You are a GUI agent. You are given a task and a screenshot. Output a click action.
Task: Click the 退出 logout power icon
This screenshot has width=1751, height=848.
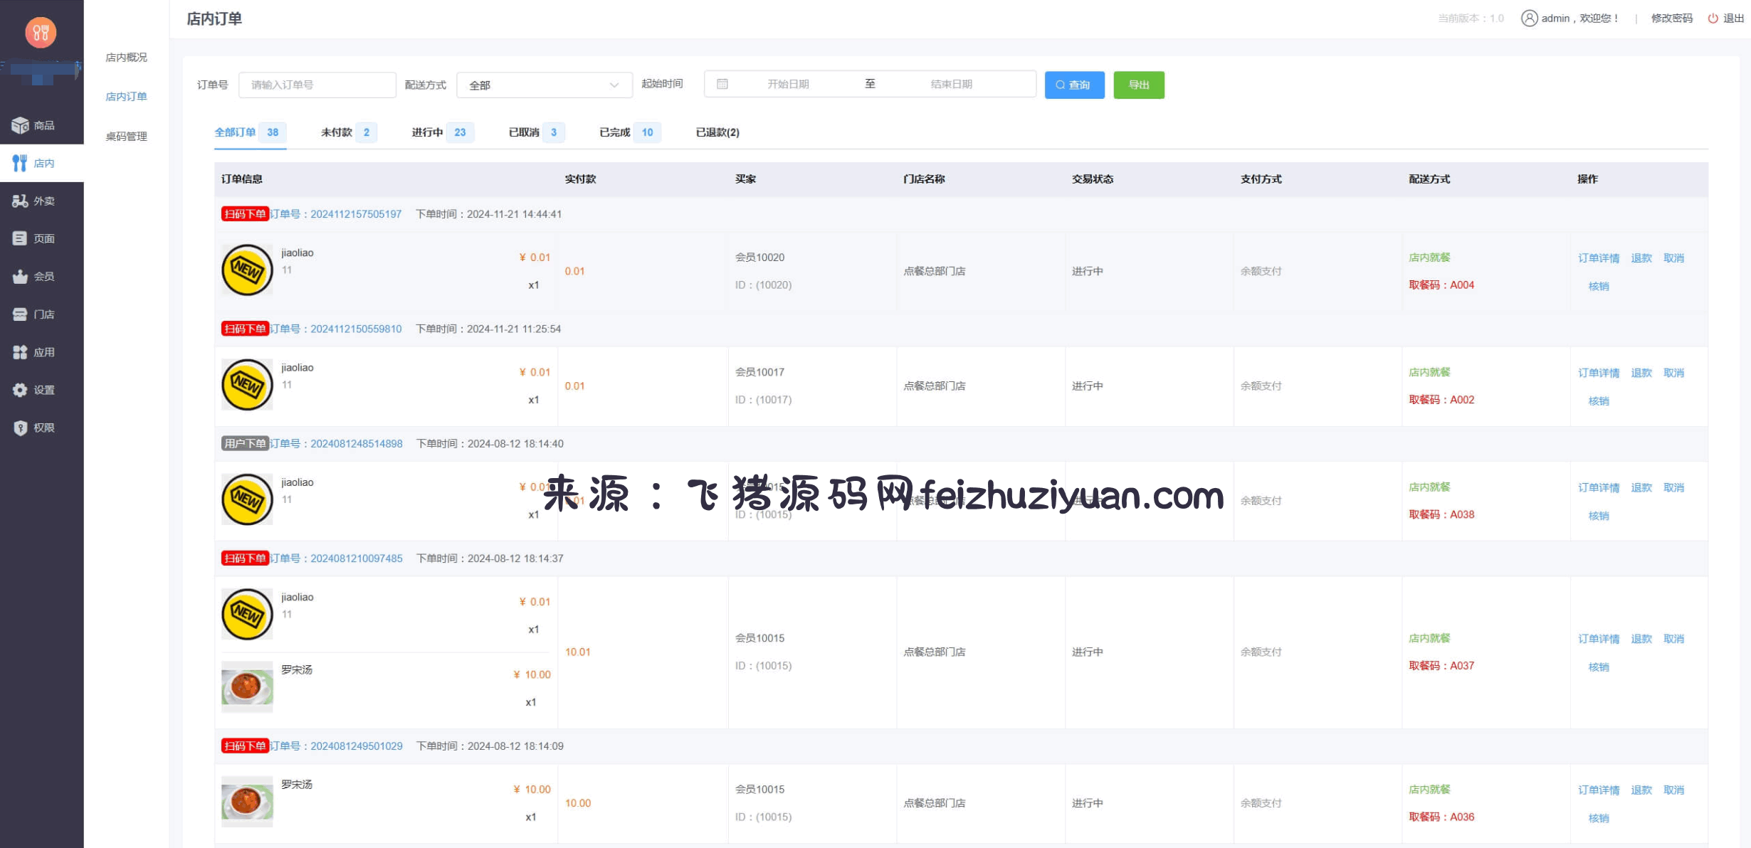[x=1713, y=18]
